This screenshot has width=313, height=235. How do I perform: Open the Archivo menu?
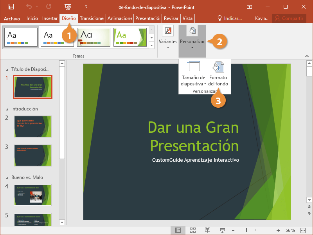12,18
